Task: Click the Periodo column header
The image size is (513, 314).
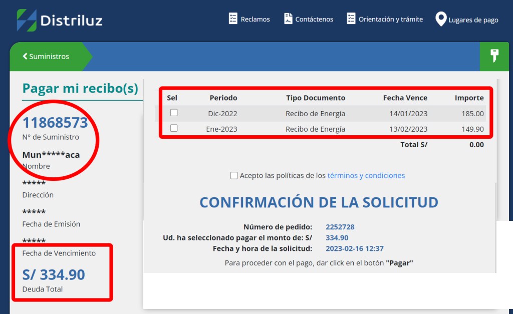Action: coord(223,98)
